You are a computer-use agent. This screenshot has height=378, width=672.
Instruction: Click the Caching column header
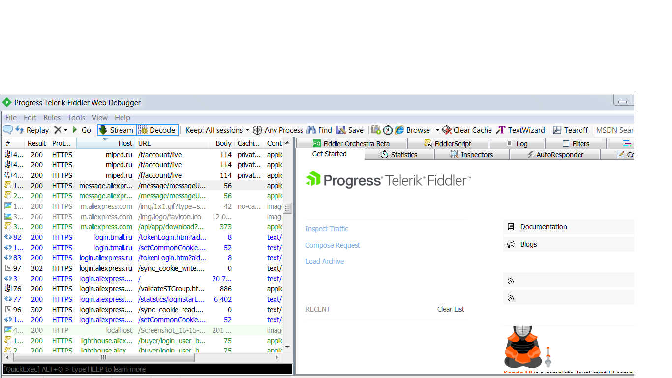click(249, 143)
